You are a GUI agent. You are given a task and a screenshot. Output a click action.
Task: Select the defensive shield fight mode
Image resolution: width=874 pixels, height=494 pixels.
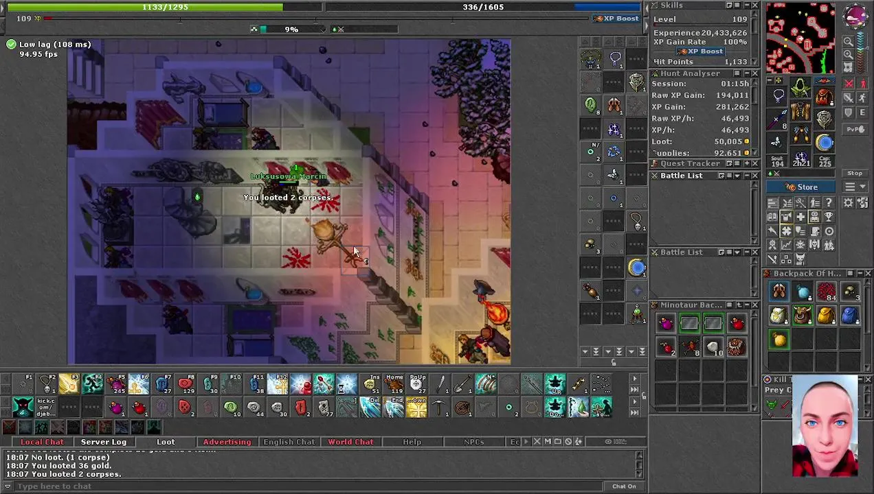(849, 113)
